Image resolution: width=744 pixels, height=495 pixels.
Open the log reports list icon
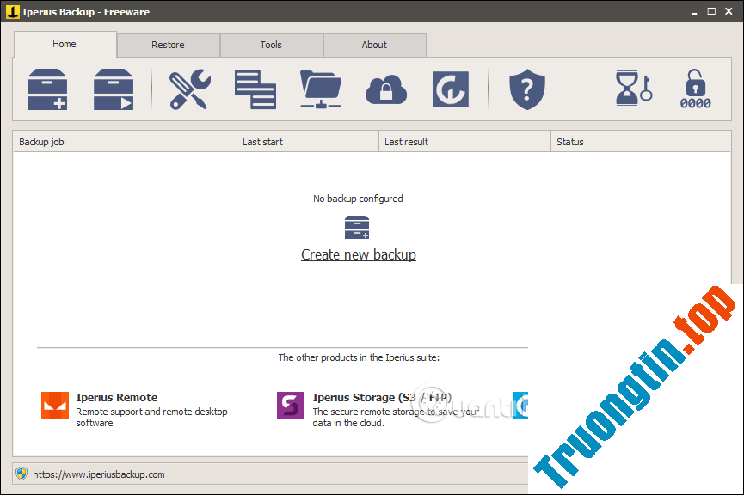tap(255, 89)
